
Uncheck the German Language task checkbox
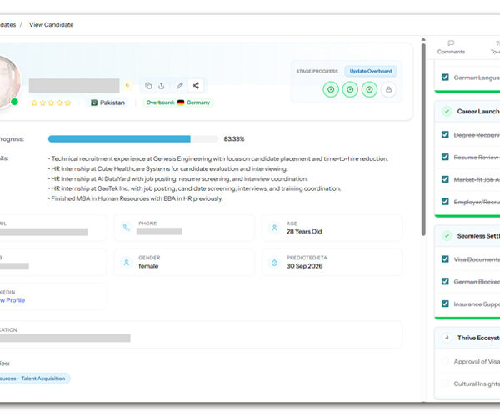click(x=445, y=78)
